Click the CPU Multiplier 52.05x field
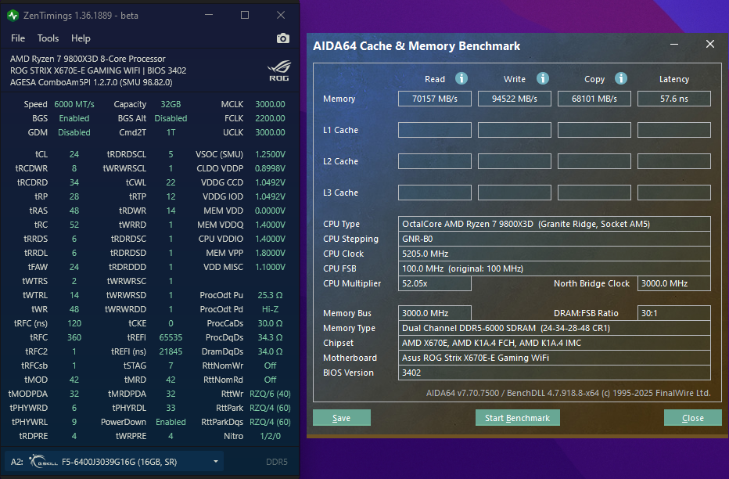729x479 pixels. coord(435,283)
